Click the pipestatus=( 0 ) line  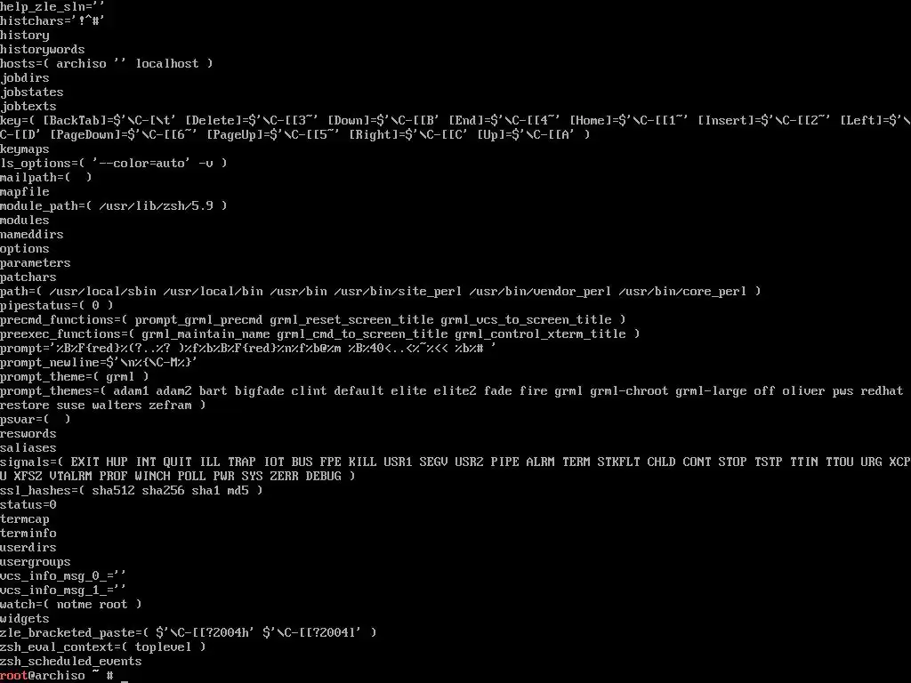(56, 306)
